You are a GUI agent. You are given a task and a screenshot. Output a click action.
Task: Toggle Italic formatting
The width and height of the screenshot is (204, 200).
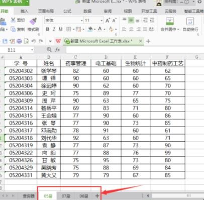[x=54, y=29]
